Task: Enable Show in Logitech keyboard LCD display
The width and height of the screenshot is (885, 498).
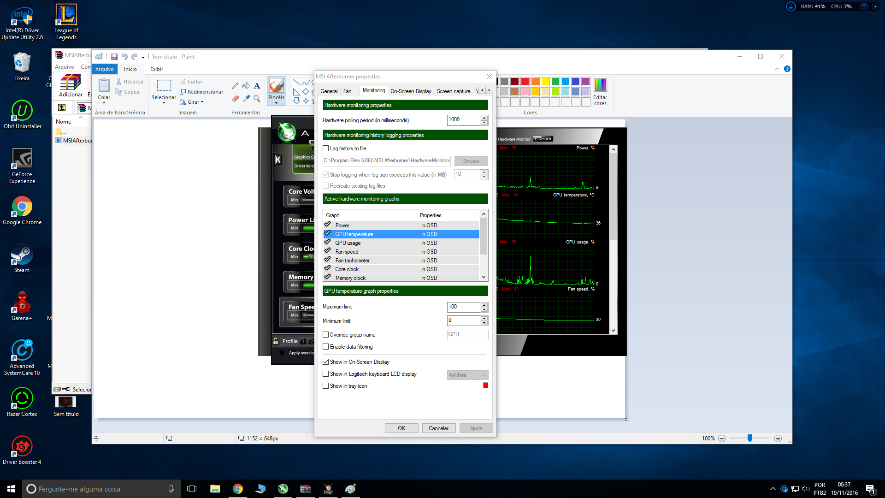Action: (x=326, y=374)
